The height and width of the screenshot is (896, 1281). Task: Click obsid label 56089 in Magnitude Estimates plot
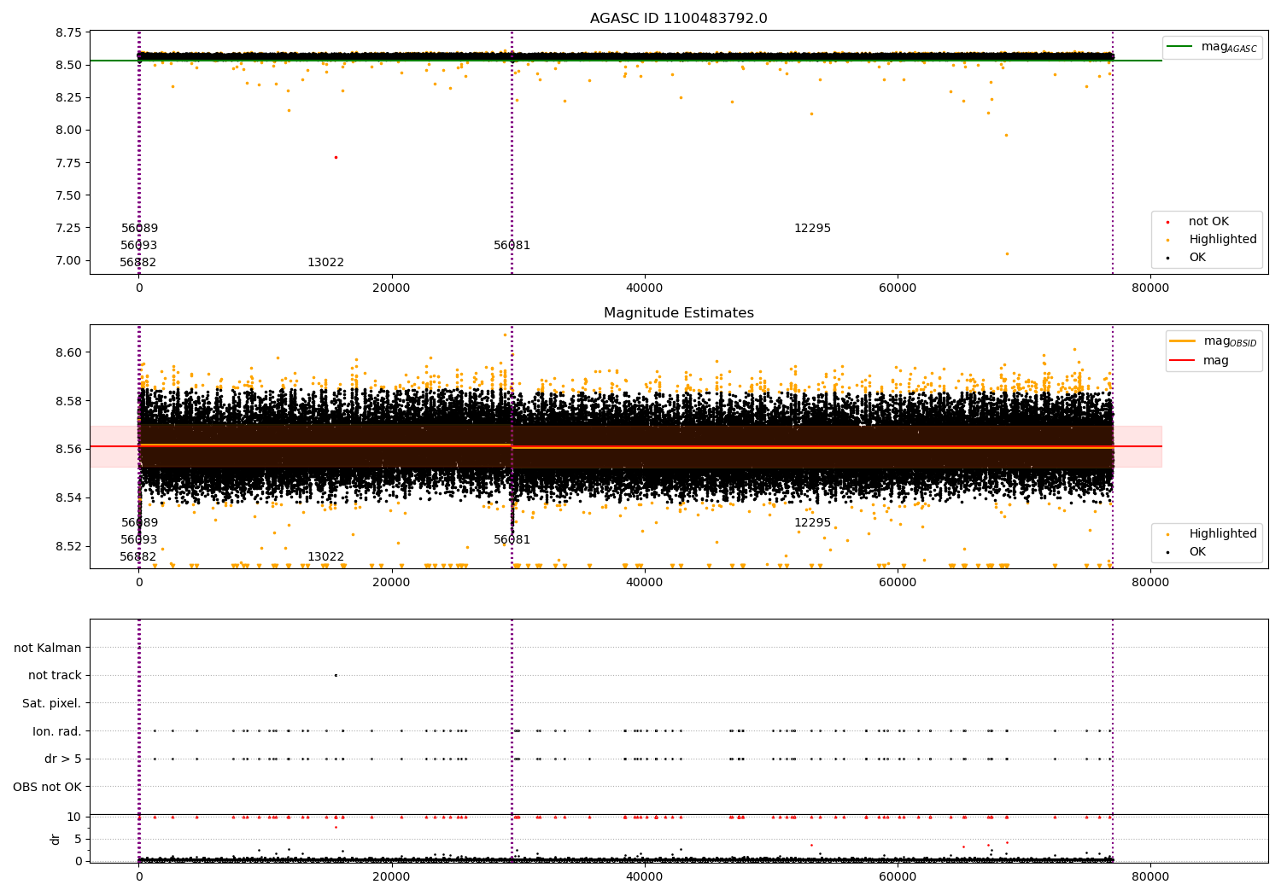139,523
